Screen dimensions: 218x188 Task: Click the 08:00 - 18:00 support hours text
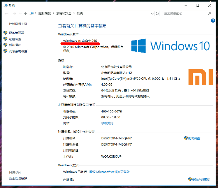pyautogui.click(x=111, y=118)
